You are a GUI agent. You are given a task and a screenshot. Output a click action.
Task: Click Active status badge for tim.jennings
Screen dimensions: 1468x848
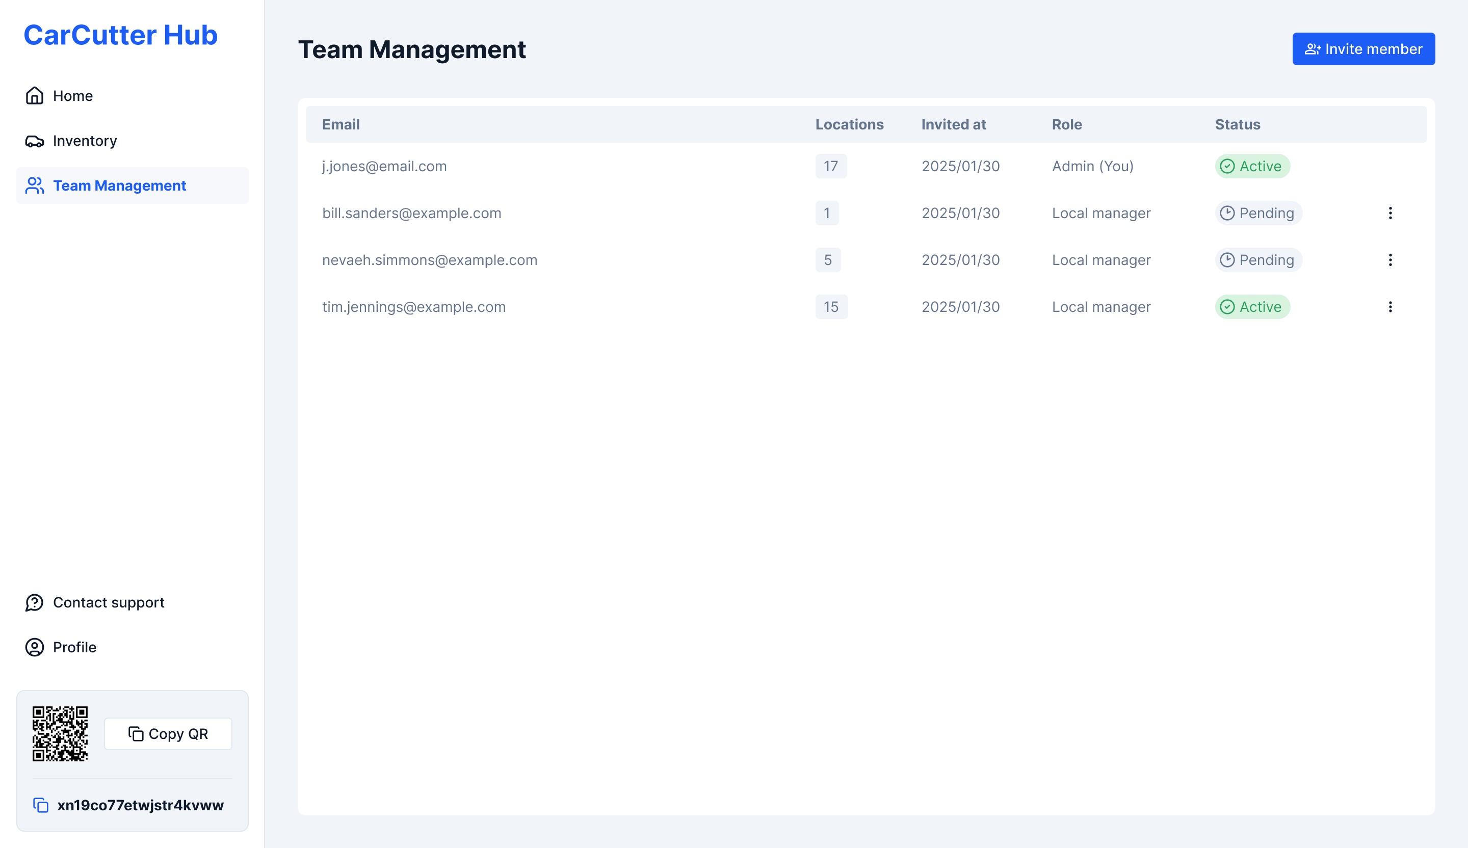point(1252,307)
